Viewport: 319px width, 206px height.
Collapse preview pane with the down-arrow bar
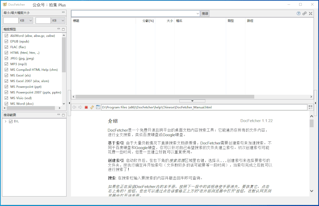pos(192,101)
